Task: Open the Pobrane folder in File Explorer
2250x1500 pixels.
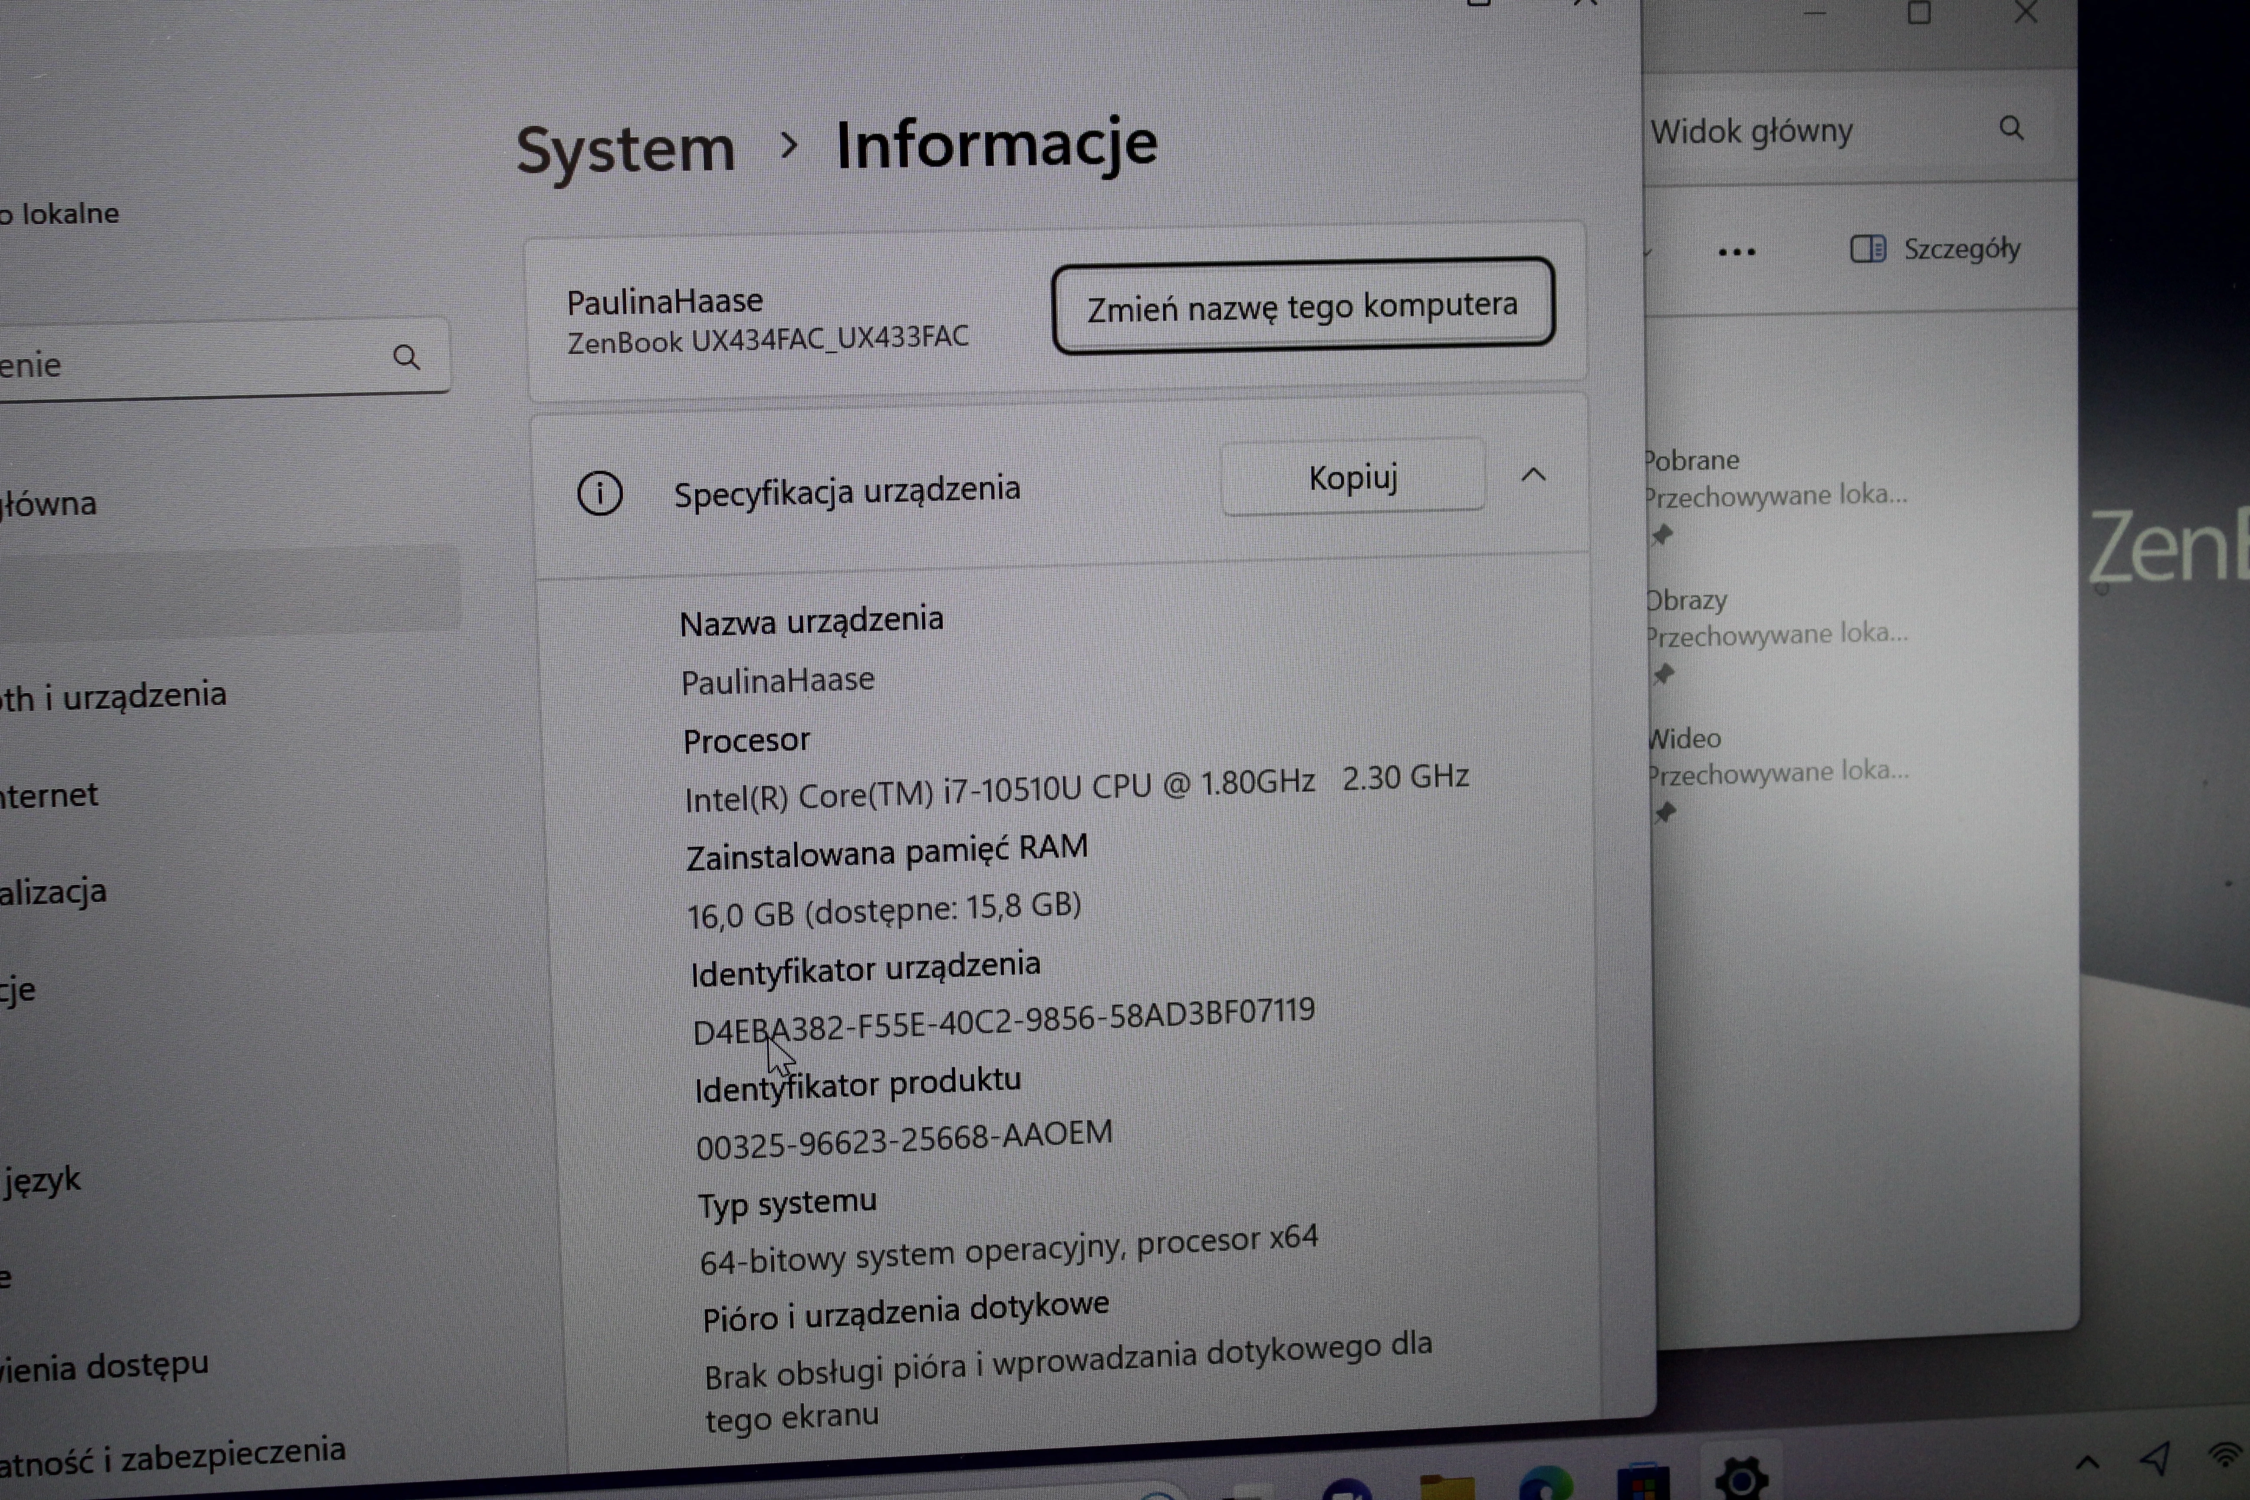Action: (1691, 461)
